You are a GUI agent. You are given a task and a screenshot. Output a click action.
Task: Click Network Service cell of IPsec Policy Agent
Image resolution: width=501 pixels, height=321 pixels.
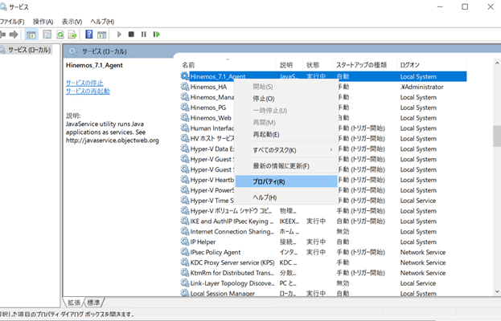click(423, 252)
